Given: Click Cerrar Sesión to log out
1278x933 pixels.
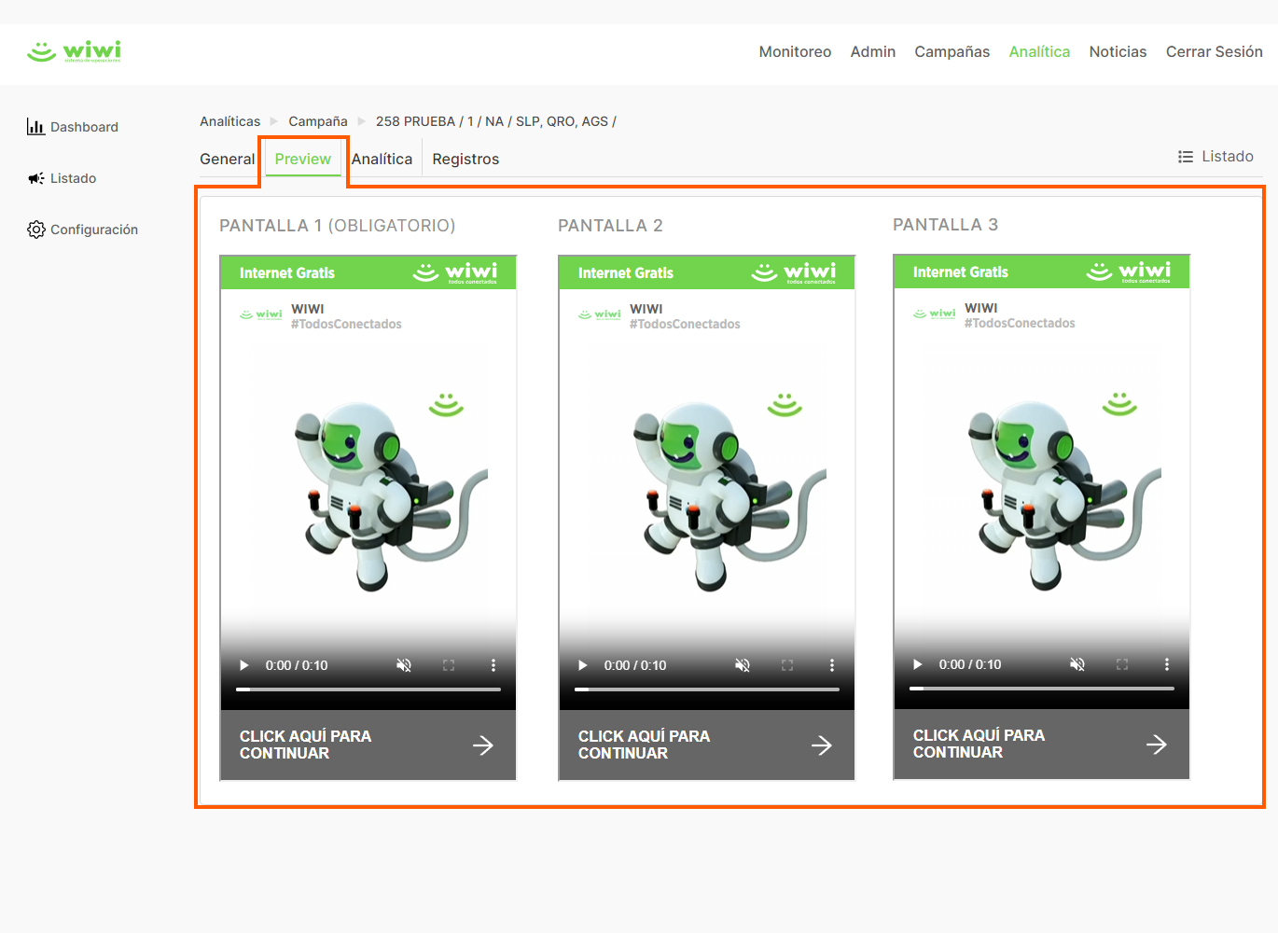Looking at the screenshot, I should [1214, 51].
